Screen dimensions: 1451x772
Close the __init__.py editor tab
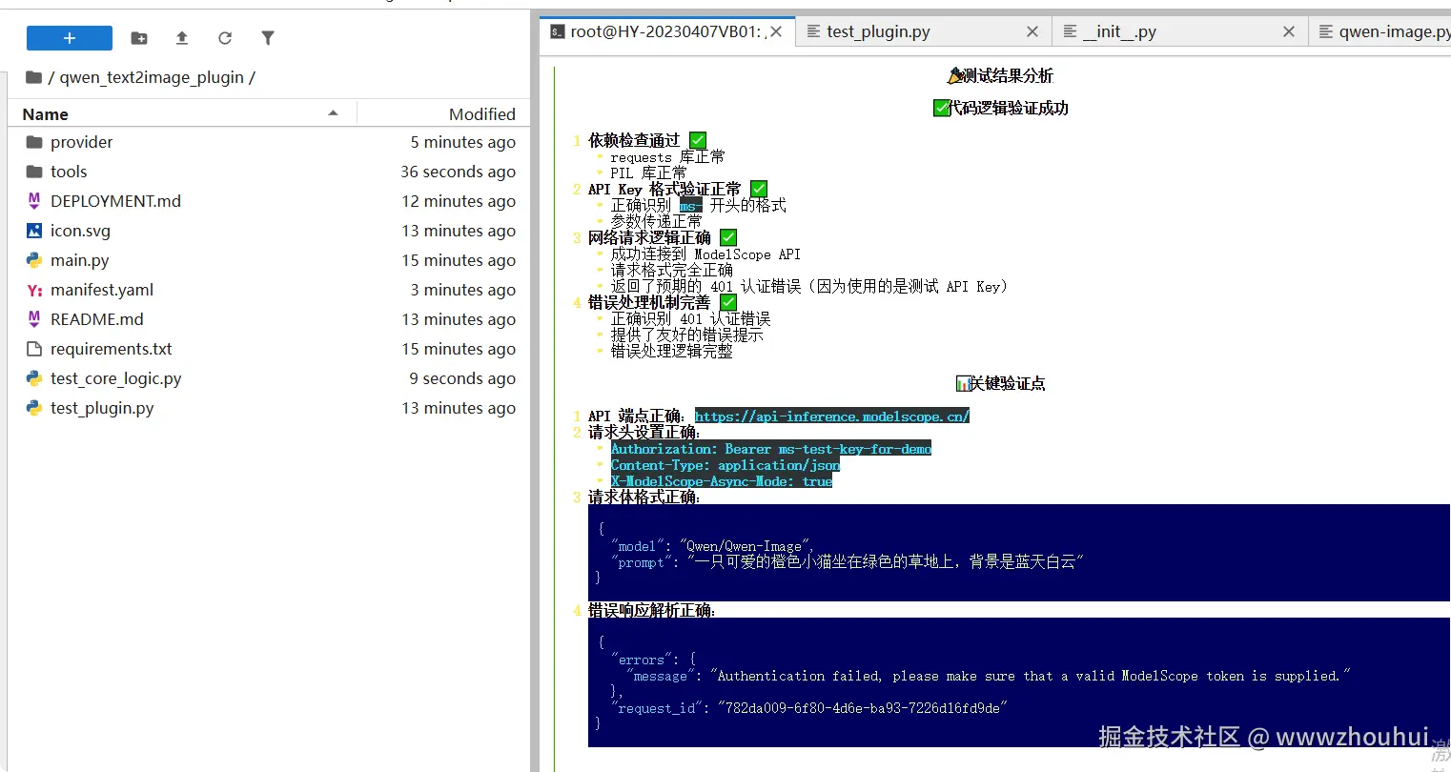[1289, 31]
